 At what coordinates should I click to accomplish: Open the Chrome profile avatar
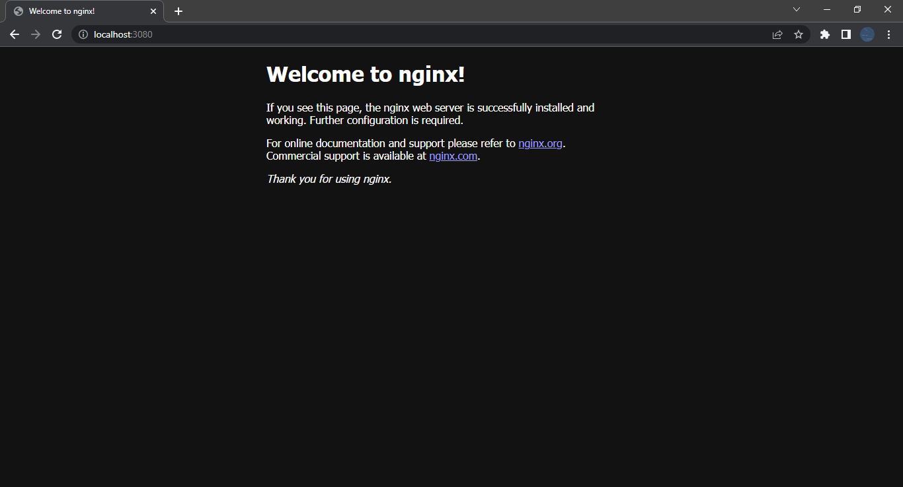pos(867,34)
